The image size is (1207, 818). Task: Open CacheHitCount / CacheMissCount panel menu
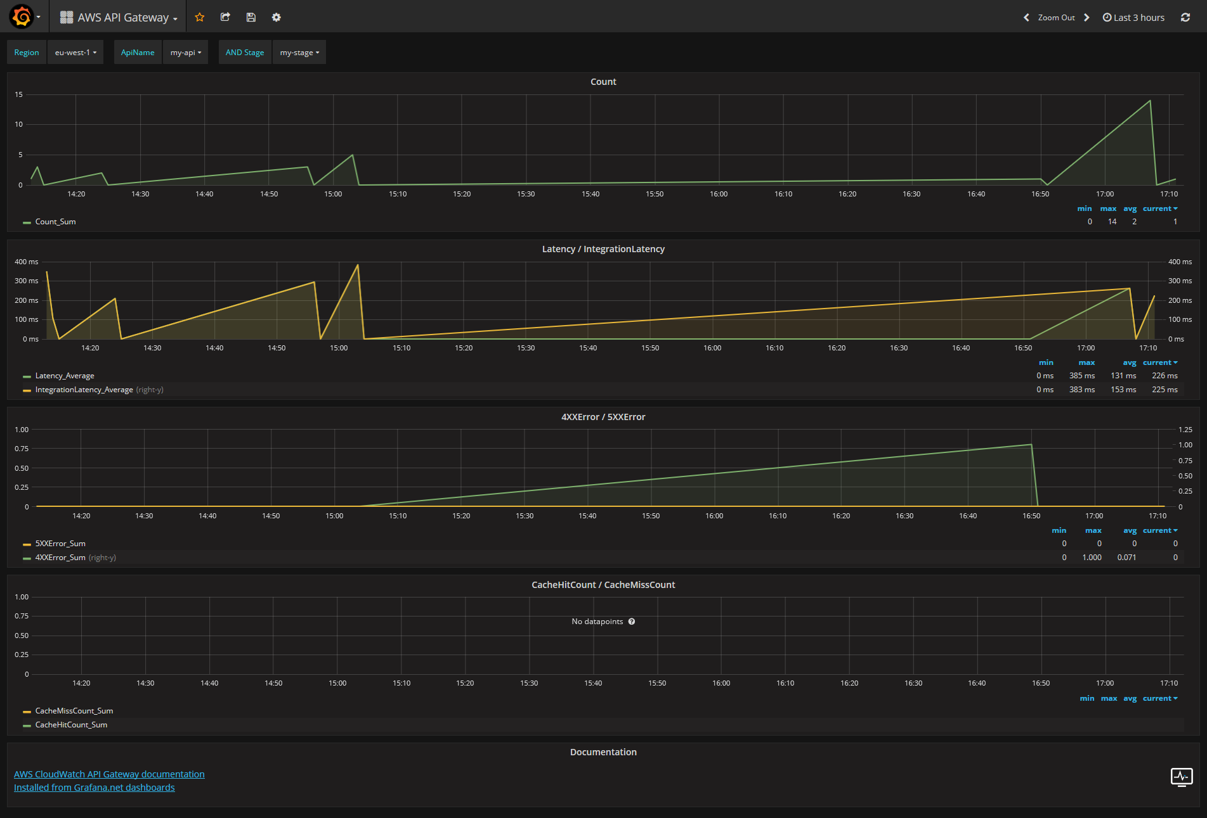603,585
